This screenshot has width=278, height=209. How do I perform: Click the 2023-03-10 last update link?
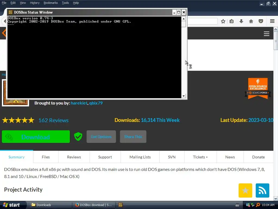point(261,120)
